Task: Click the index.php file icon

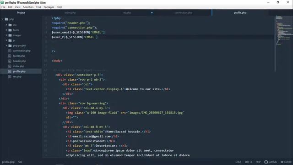Action: tap(10, 66)
